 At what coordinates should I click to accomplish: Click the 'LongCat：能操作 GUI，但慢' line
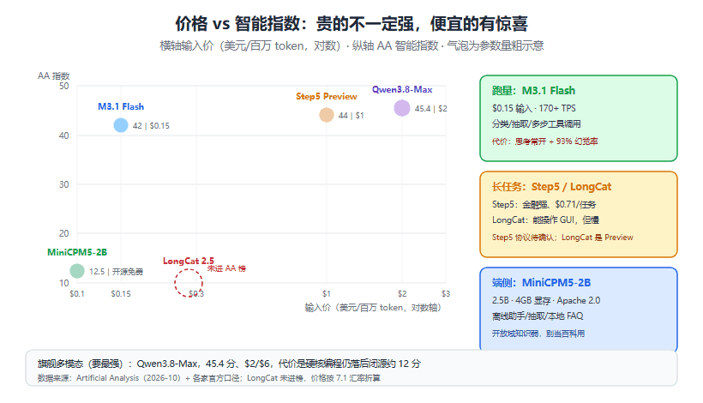click(x=545, y=220)
